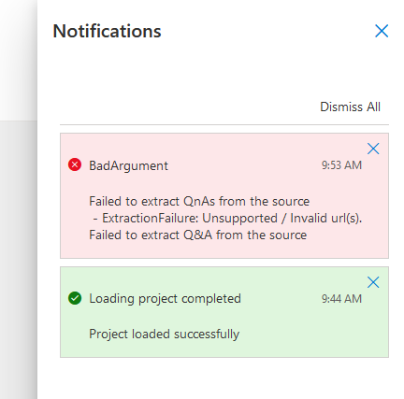Click the green success notification card
Viewport: 404px width, 399px height.
click(x=224, y=312)
